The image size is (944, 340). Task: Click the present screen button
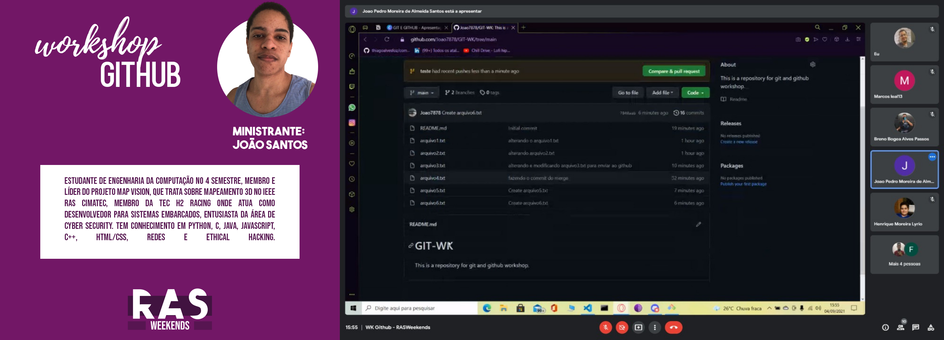pyautogui.click(x=638, y=327)
